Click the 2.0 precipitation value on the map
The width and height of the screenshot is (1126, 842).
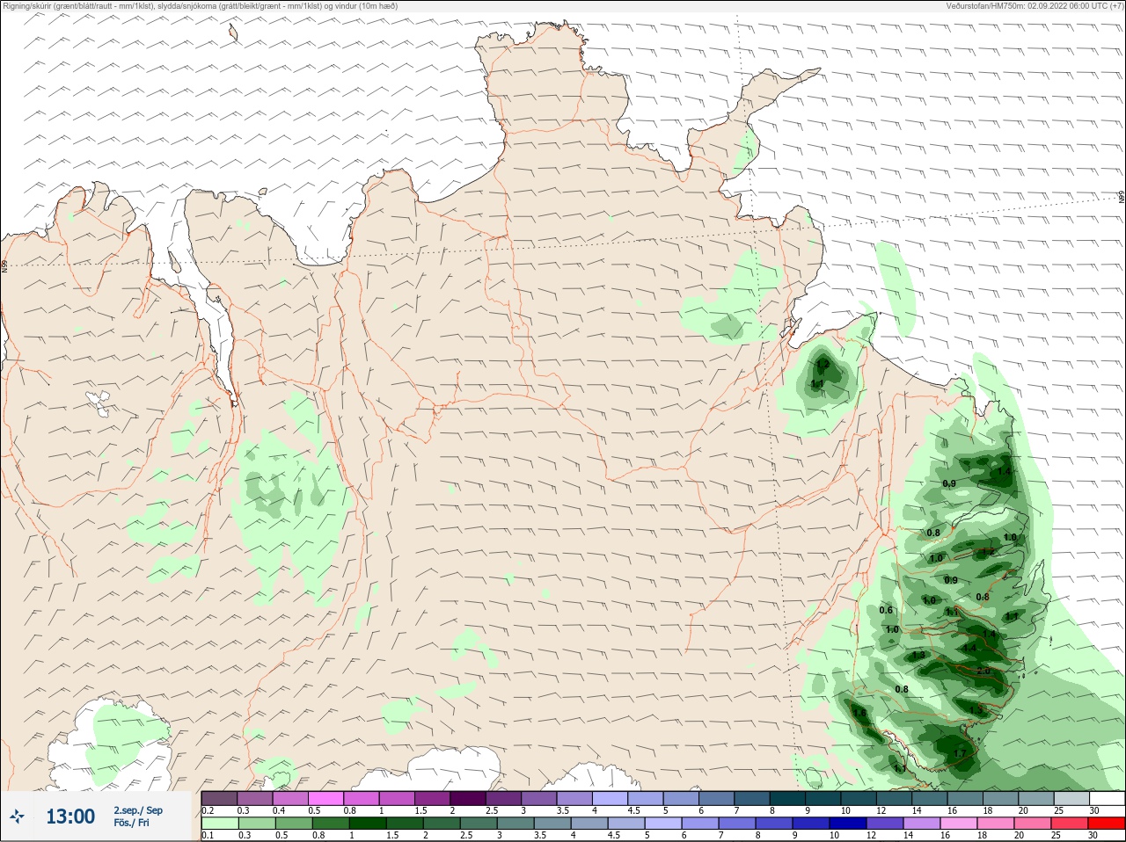[983, 671]
